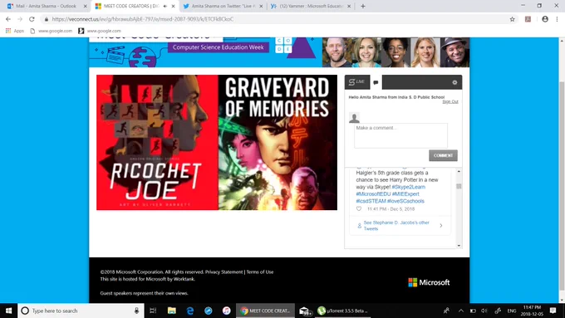Open the #MicrosoftEDU hashtag
The height and width of the screenshot is (318, 565).
[373, 193]
